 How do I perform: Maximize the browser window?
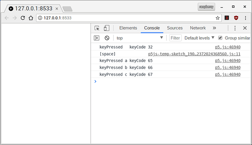tap(233, 7)
